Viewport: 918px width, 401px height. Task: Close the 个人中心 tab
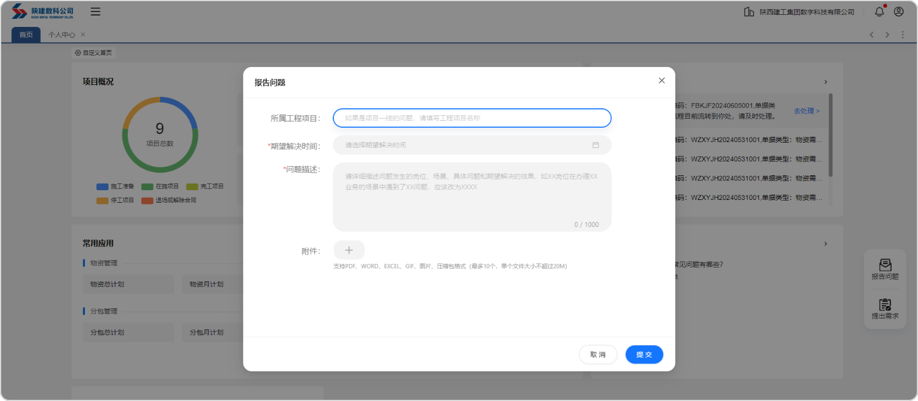83,34
